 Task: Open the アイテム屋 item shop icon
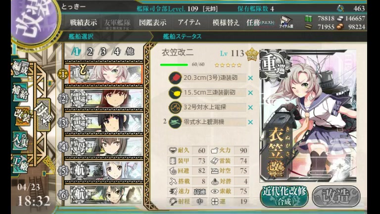coord(286,22)
